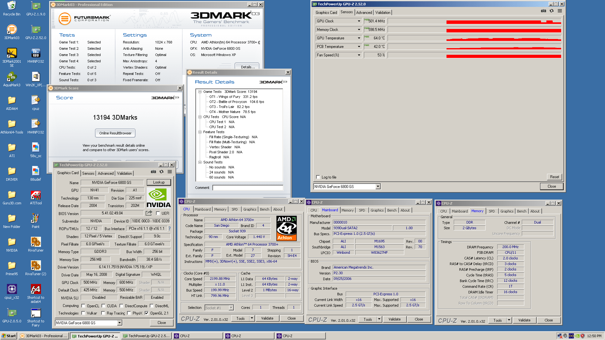
Task: Open the Recycle Bin desktop icon
Action: [12, 8]
